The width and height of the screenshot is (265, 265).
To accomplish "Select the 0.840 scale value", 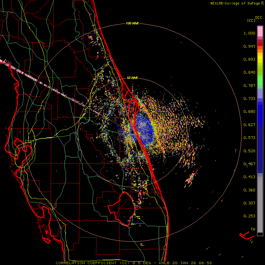I will (249, 72).
